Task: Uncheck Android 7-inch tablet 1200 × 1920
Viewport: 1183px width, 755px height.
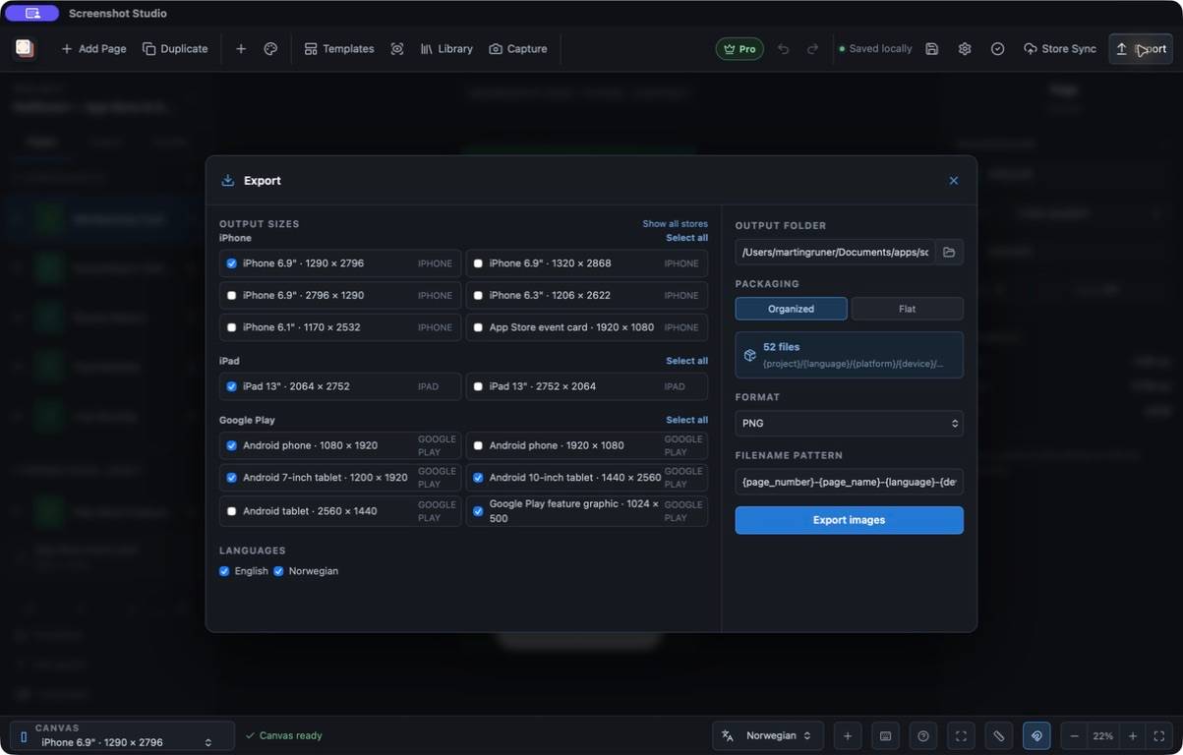Action: pos(231,478)
